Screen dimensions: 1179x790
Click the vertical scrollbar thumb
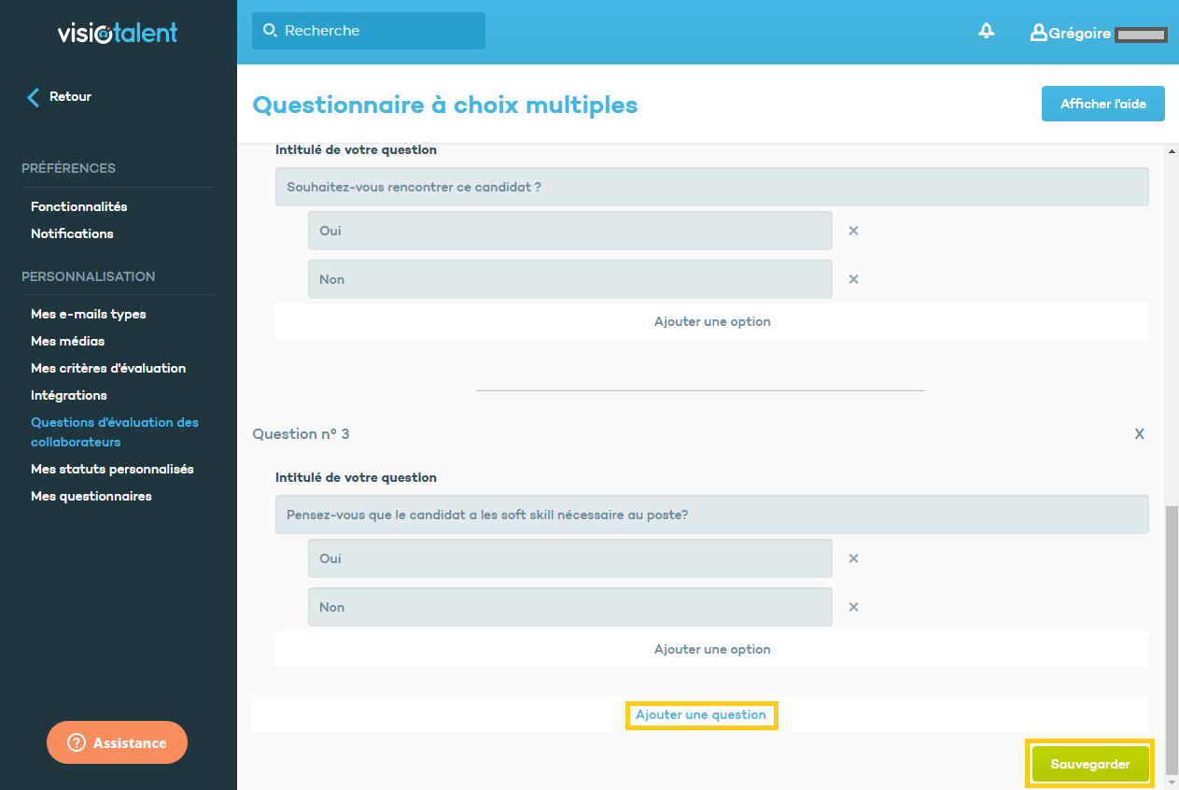[x=1171, y=616]
